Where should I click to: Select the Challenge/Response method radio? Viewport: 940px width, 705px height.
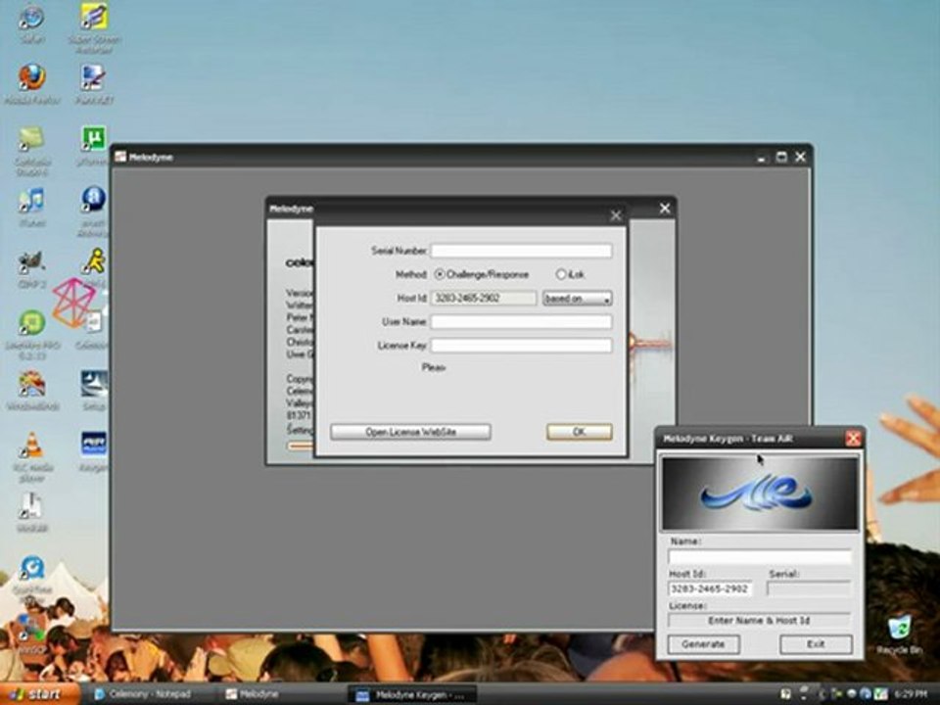click(x=440, y=274)
